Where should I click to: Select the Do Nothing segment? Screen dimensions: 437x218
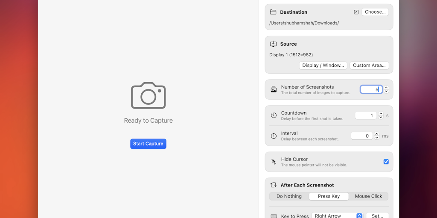289,196
